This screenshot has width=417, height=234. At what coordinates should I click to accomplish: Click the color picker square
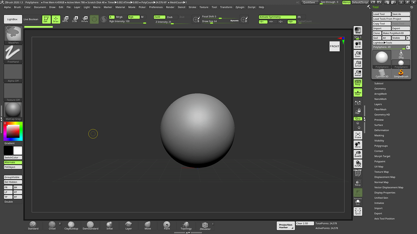[13, 131]
